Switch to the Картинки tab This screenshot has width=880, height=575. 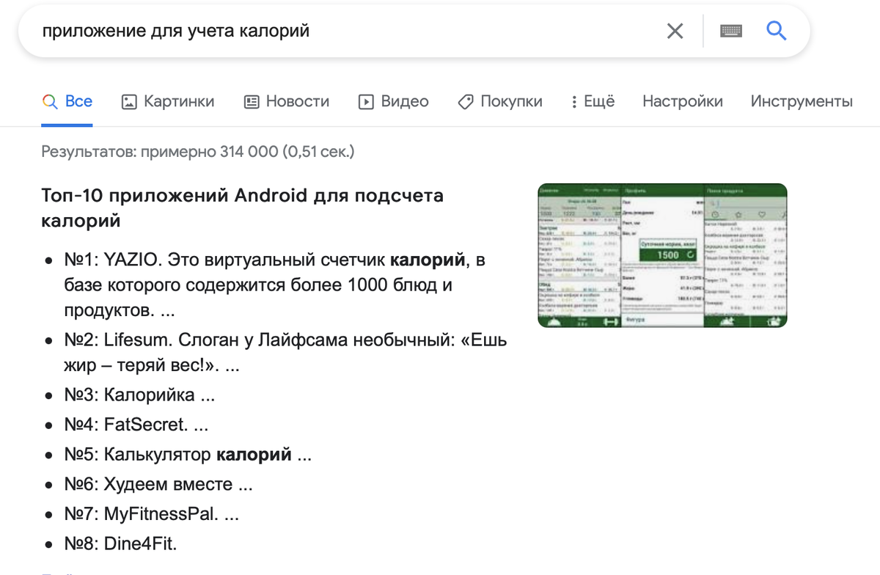pos(168,101)
